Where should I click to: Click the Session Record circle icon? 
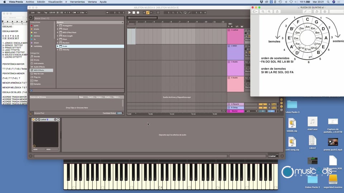[158, 13]
